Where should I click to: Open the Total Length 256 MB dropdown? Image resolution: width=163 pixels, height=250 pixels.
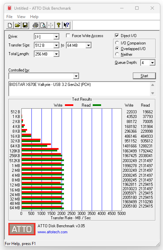56,54
